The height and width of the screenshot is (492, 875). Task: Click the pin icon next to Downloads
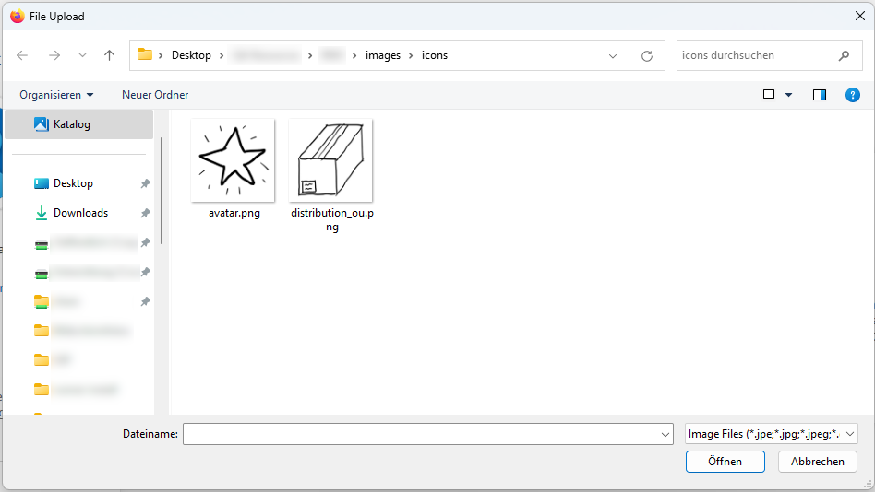pyautogui.click(x=145, y=213)
